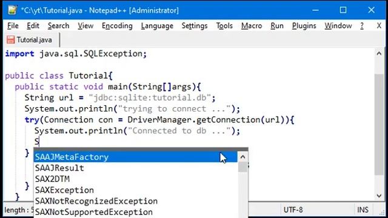Click the try keyword in code

pyautogui.click(x=32, y=120)
